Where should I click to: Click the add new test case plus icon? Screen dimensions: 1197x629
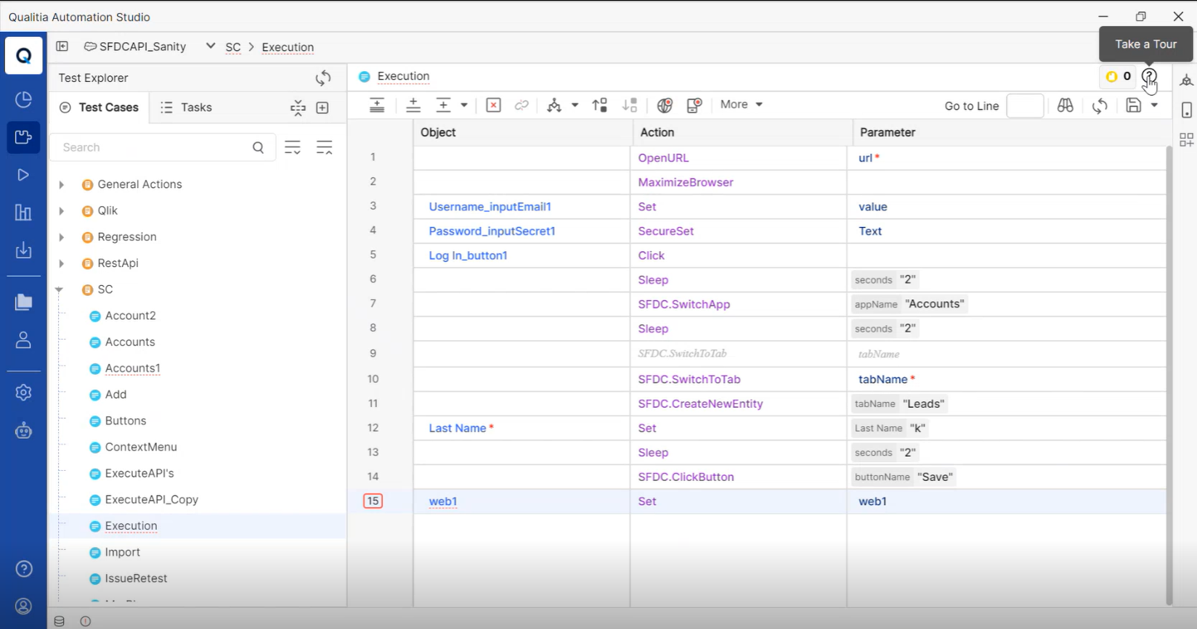(322, 107)
